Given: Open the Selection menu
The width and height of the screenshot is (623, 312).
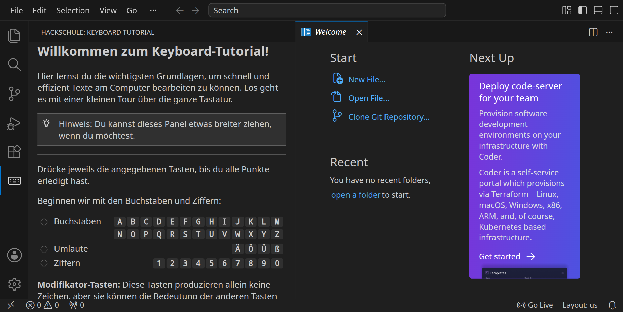Looking at the screenshot, I should pos(73,11).
